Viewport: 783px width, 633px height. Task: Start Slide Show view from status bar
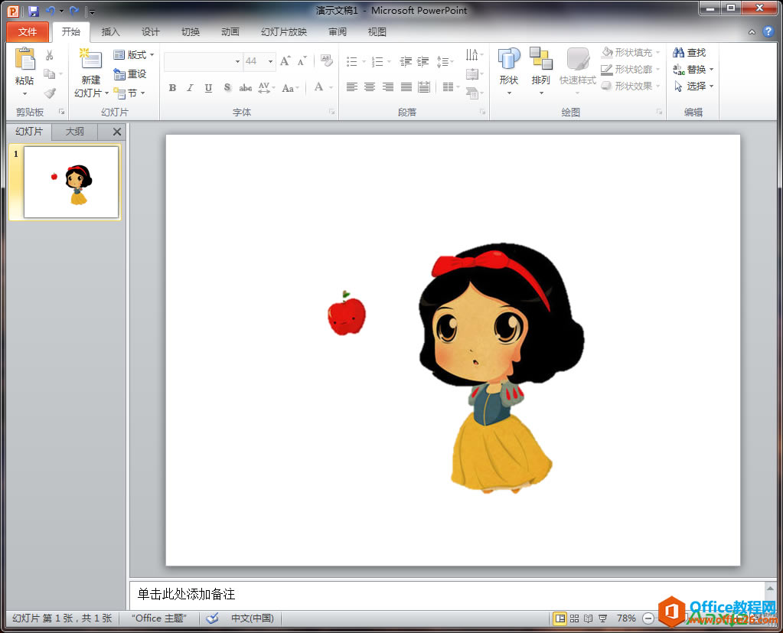602,618
